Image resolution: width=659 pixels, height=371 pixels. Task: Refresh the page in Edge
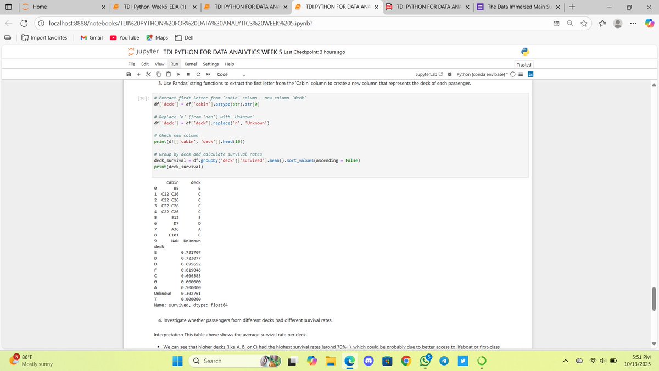pos(25,23)
